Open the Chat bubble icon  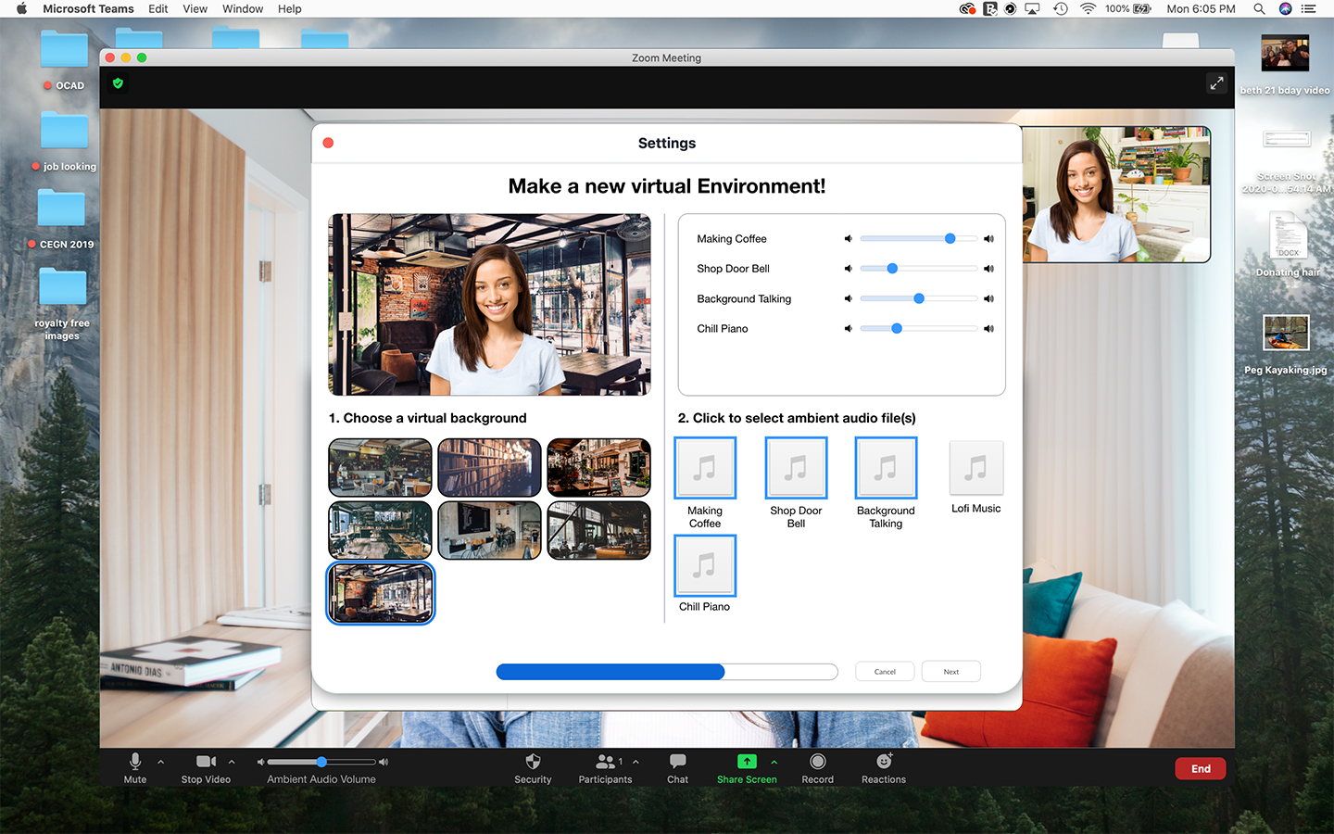pyautogui.click(x=677, y=762)
